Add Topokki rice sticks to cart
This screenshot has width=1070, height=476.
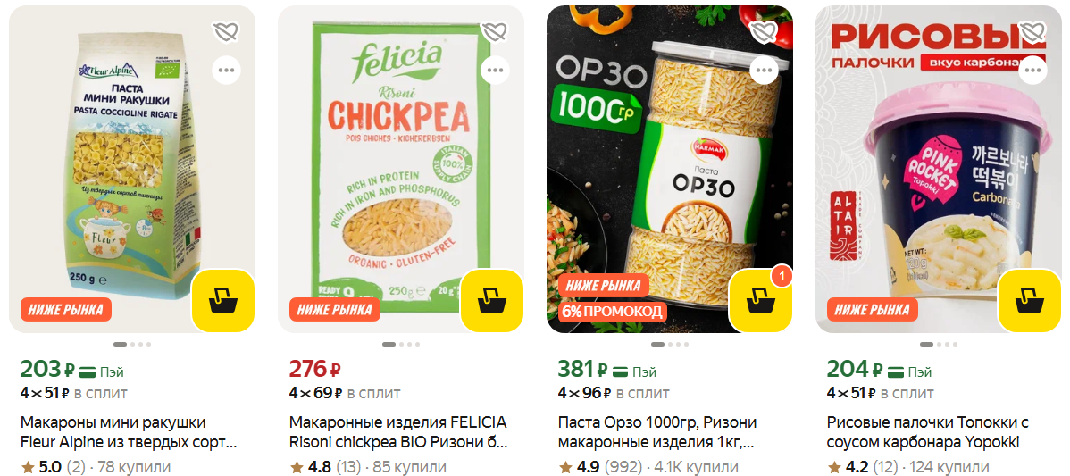pyautogui.click(x=1030, y=301)
